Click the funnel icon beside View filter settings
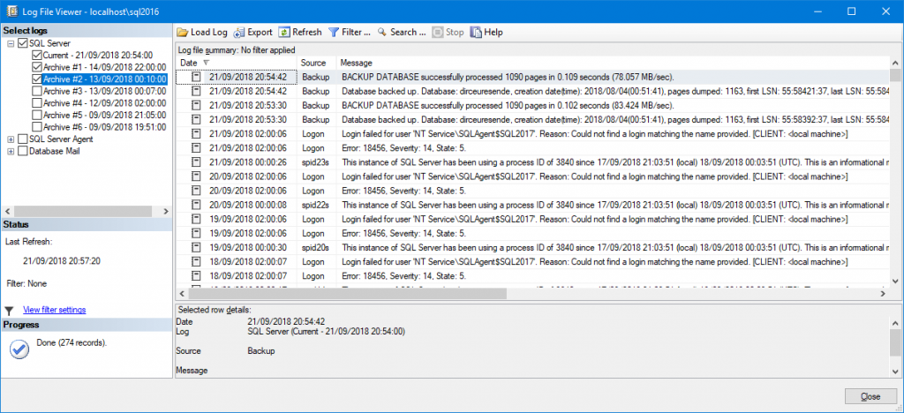This screenshot has width=904, height=413. pyautogui.click(x=9, y=311)
